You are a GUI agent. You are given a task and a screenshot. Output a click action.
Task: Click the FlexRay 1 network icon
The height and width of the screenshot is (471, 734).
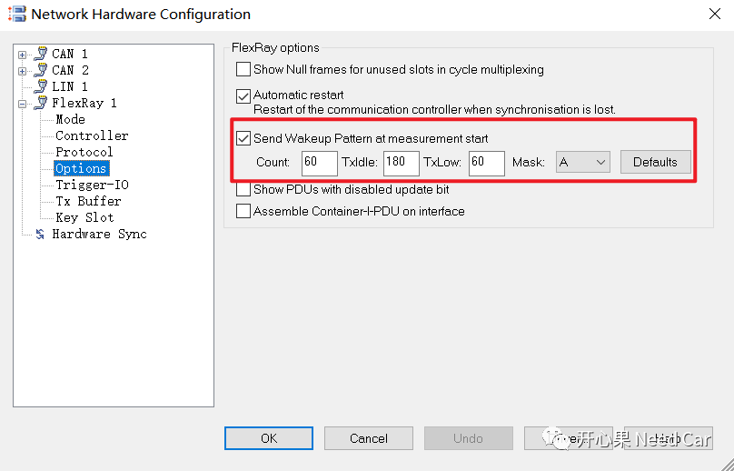click(40, 103)
